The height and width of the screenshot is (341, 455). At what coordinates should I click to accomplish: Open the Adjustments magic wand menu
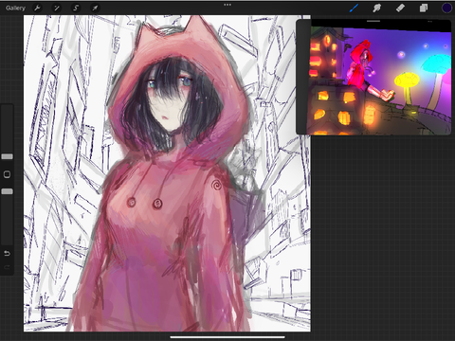tap(57, 8)
